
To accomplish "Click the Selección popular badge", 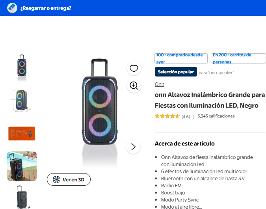I will coord(176,72).
